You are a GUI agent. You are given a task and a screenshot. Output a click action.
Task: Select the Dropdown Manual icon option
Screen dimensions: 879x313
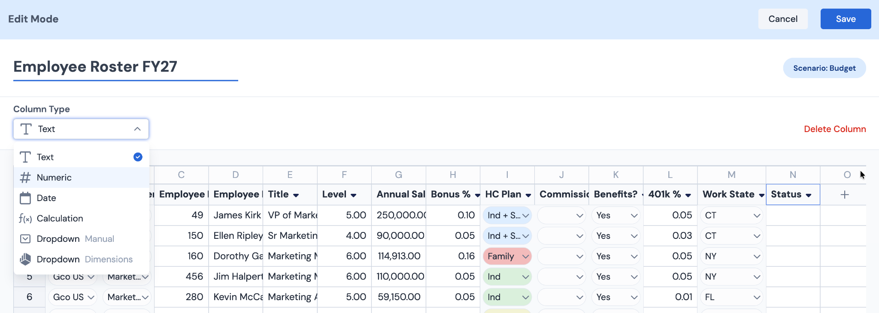(x=26, y=239)
